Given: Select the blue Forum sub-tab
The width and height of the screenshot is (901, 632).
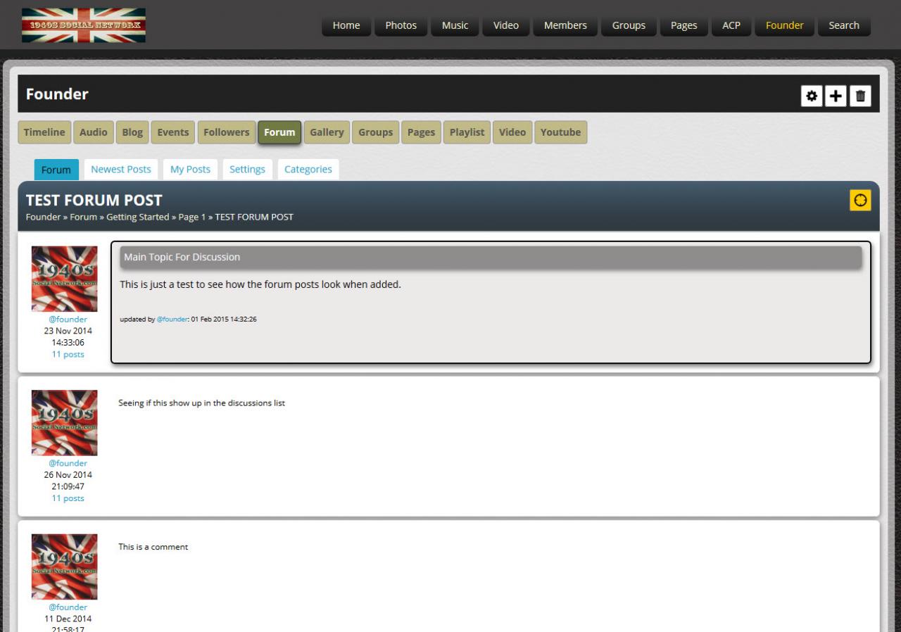Looking at the screenshot, I should 56,170.
